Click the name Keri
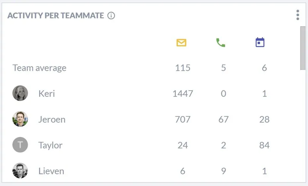Screen dimensions: 308x186 47,93
